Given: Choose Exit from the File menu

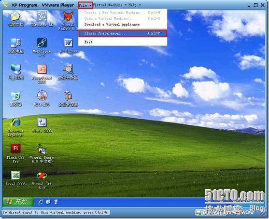Looking at the screenshot, I should (x=123, y=42).
